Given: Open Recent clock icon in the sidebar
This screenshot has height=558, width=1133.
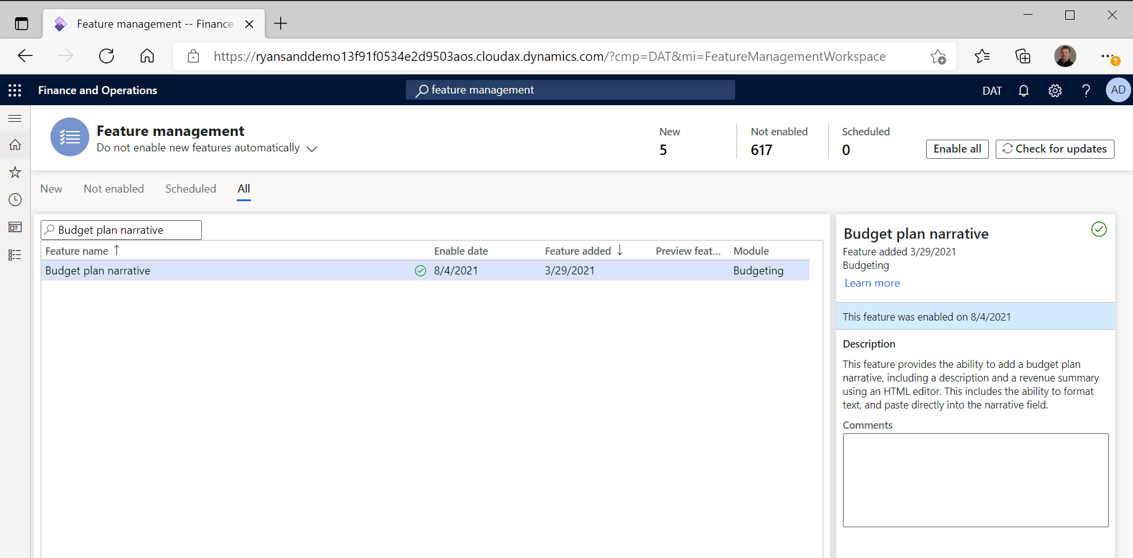Looking at the screenshot, I should coord(15,200).
